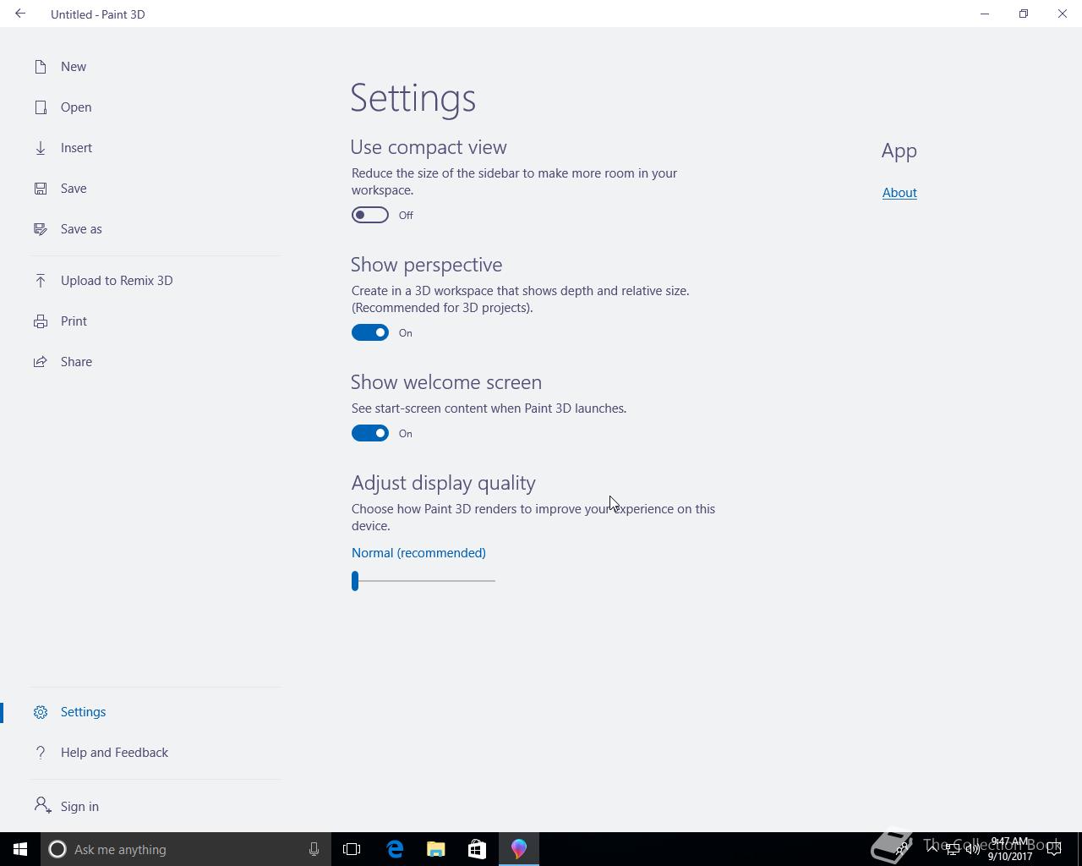Click the taskbar clock showing 9:47 AM
This screenshot has height=866, width=1082.
pyautogui.click(x=1008, y=849)
